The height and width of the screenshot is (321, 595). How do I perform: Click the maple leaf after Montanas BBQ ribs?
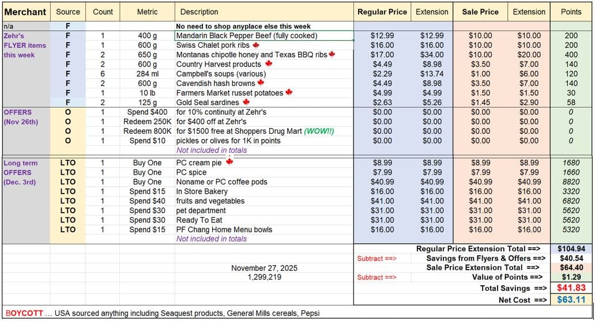click(x=332, y=55)
